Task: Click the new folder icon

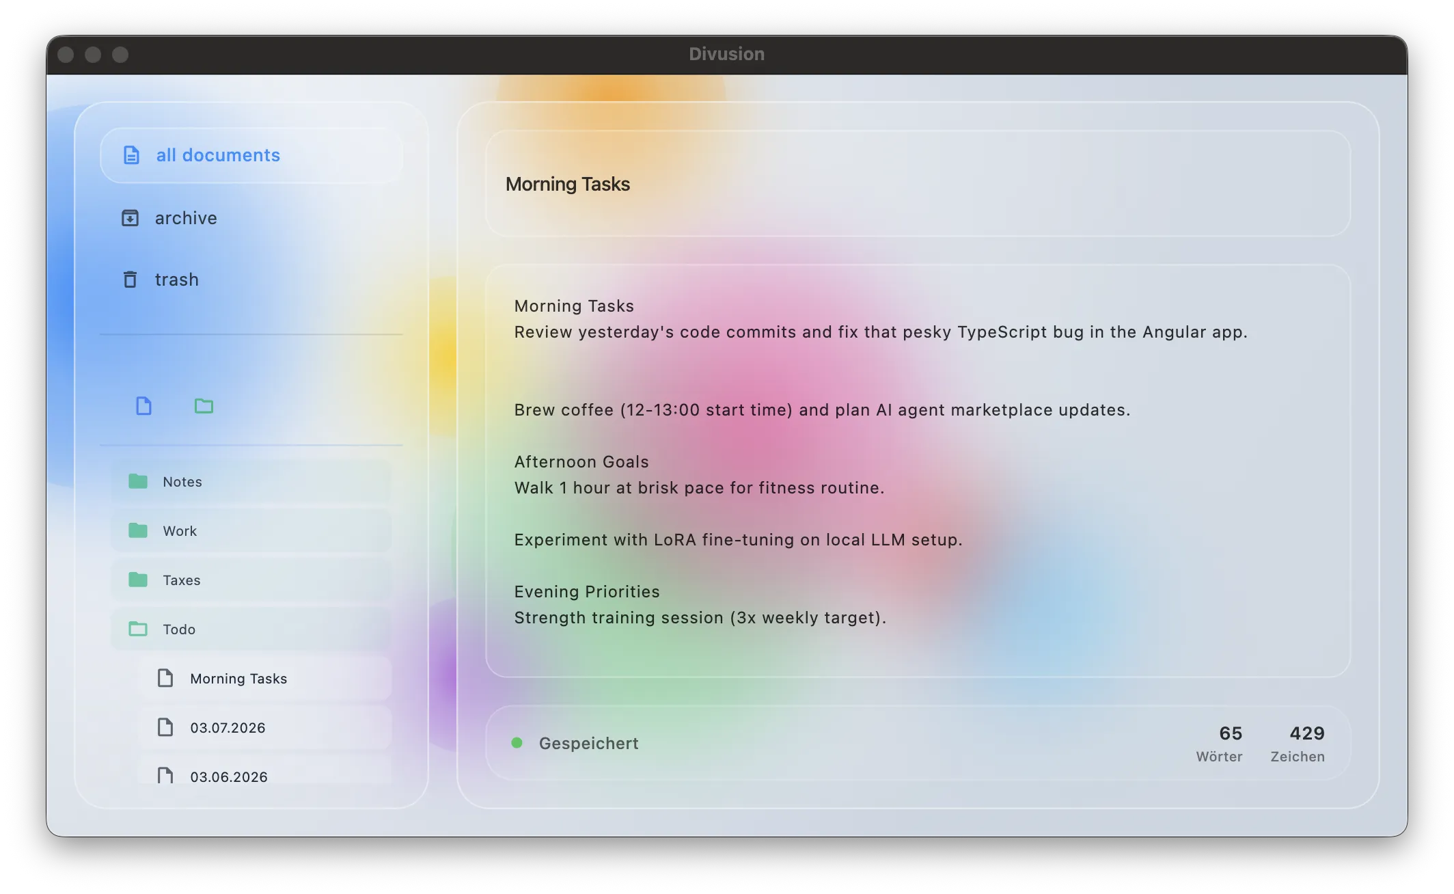Action: (204, 406)
